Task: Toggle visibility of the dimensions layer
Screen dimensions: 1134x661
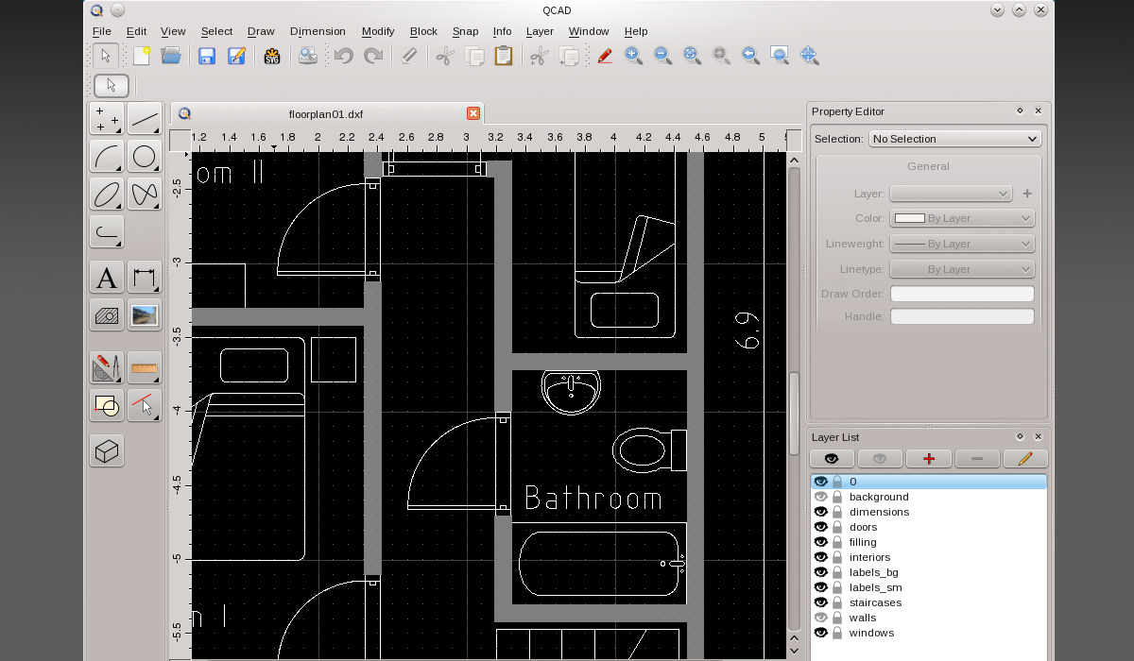Action: (x=820, y=511)
